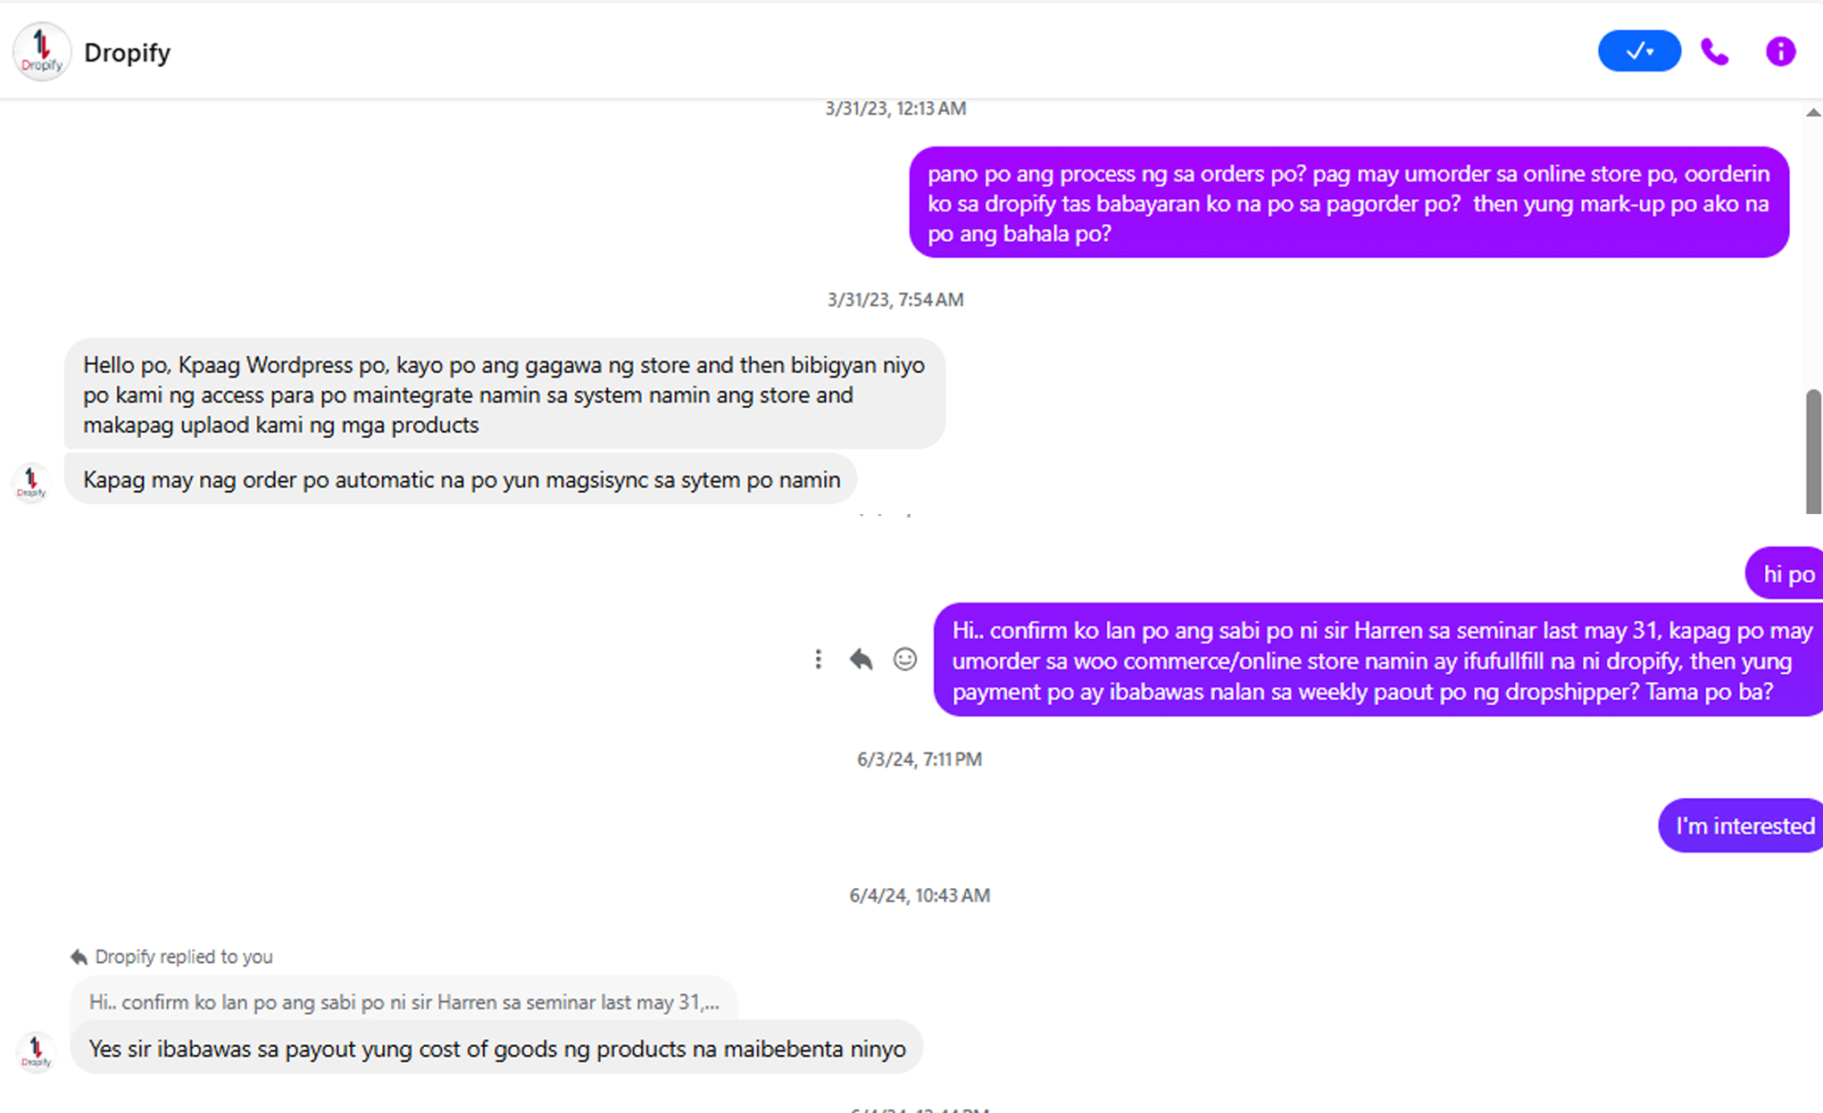Click the 'Yes sir ibabawas sa payout' reply
This screenshot has width=1823, height=1113.
tap(496, 1049)
